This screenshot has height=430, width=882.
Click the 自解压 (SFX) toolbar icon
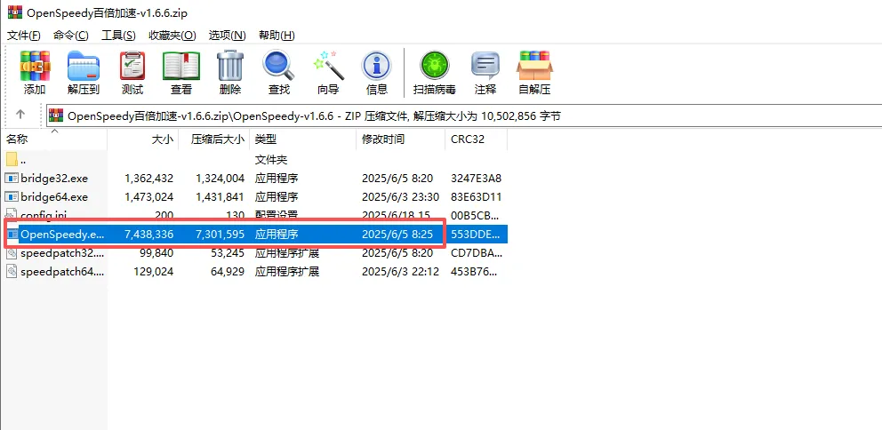[x=534, y=66]
